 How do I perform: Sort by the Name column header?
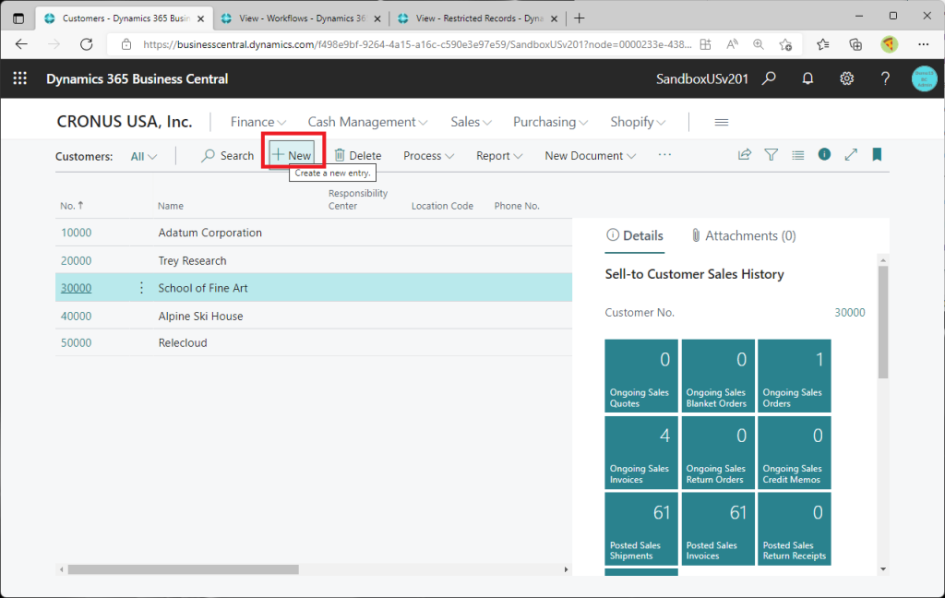pos(171,206)
